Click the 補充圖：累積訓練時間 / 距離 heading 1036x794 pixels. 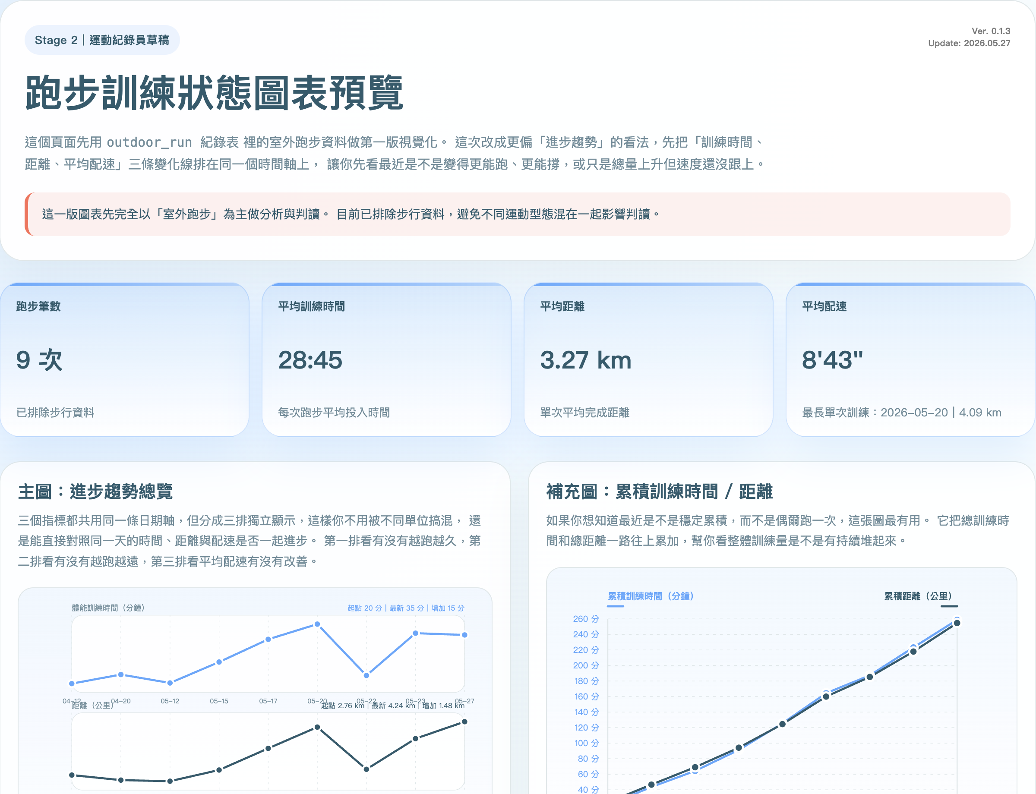[x=659, y=492]
